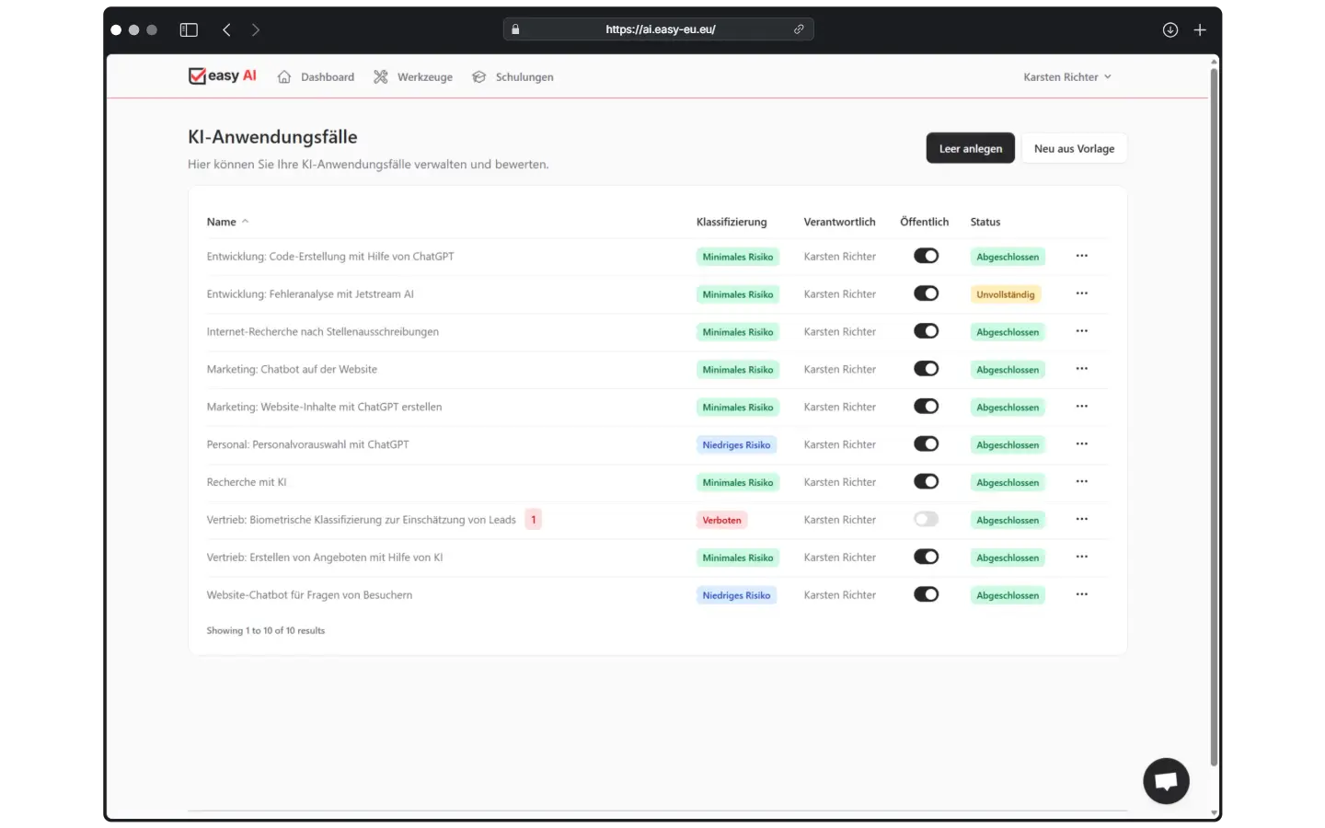Select the Dashboard house icon
This screenshot has width=1325, height=828.
coord(283,77)
